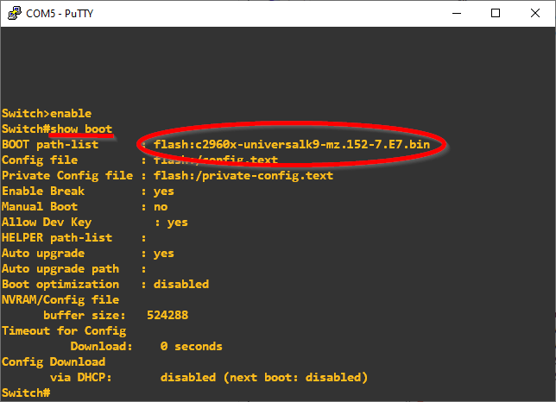The width and height of the screenshot is (556, 402).
Task: Click the "0 seconds" download timeout value
Action: [x=192, y=347]
